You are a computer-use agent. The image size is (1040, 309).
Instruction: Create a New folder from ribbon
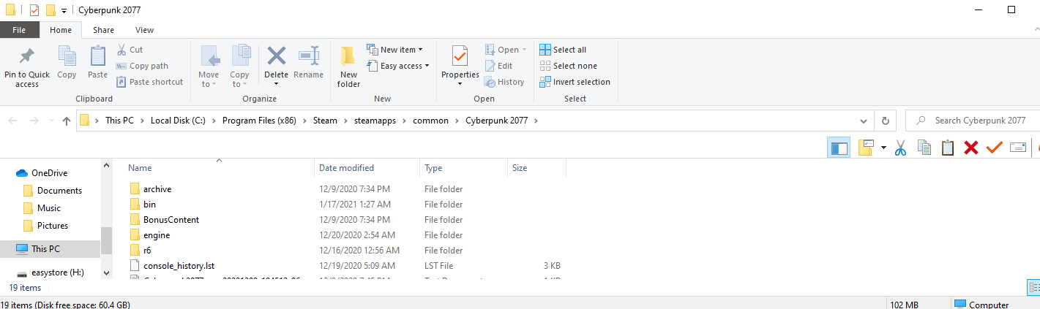[x=348, y=66]
